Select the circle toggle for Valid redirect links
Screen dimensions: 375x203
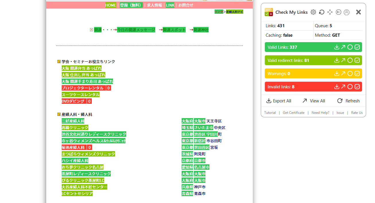coord(350,60)
